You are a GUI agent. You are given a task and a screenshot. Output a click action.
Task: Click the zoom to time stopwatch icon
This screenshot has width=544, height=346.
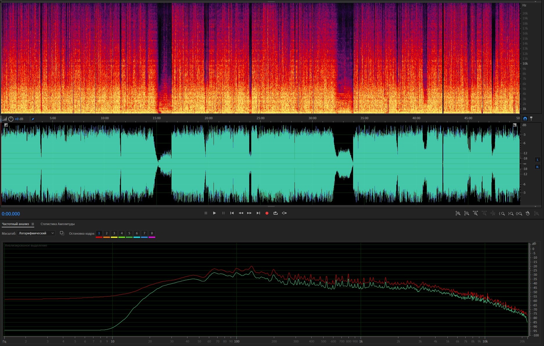pyautogui.click(x=528, y=213)
